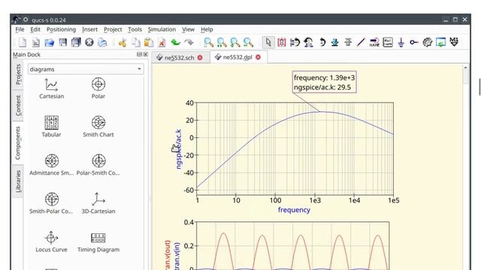Screen dimensions: 481x270
Task: Set a marker on graph with M1 icon
Action: [454, 42]
